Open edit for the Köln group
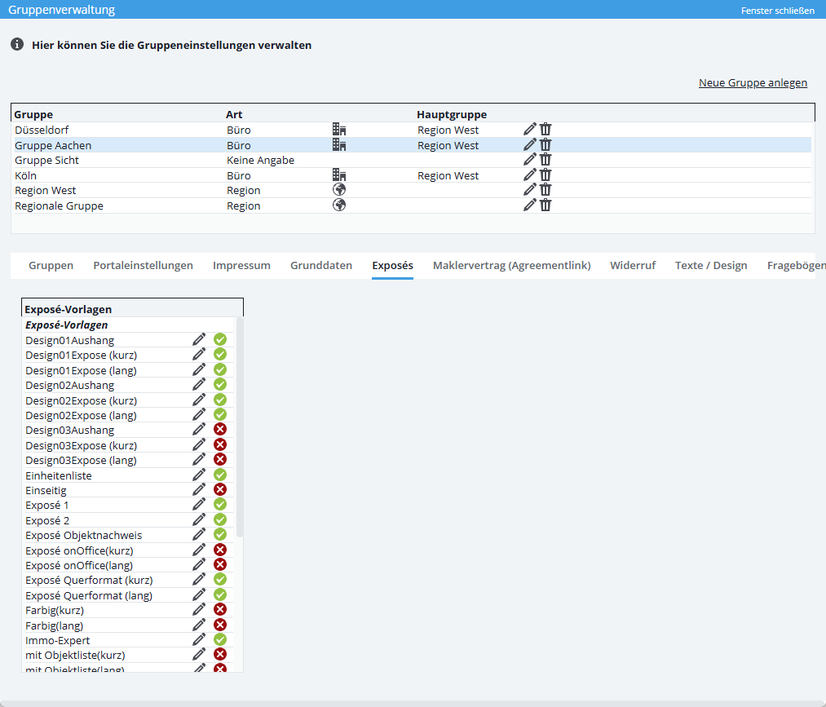The width and height of the screenshot is (826, 707). click(x=530, y=175)
